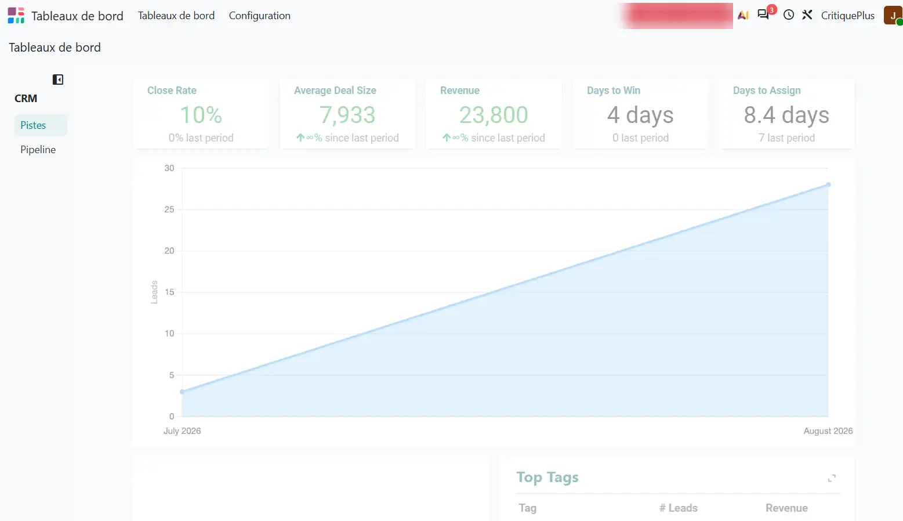Click the July 2026 axis label

pos(182,431)
